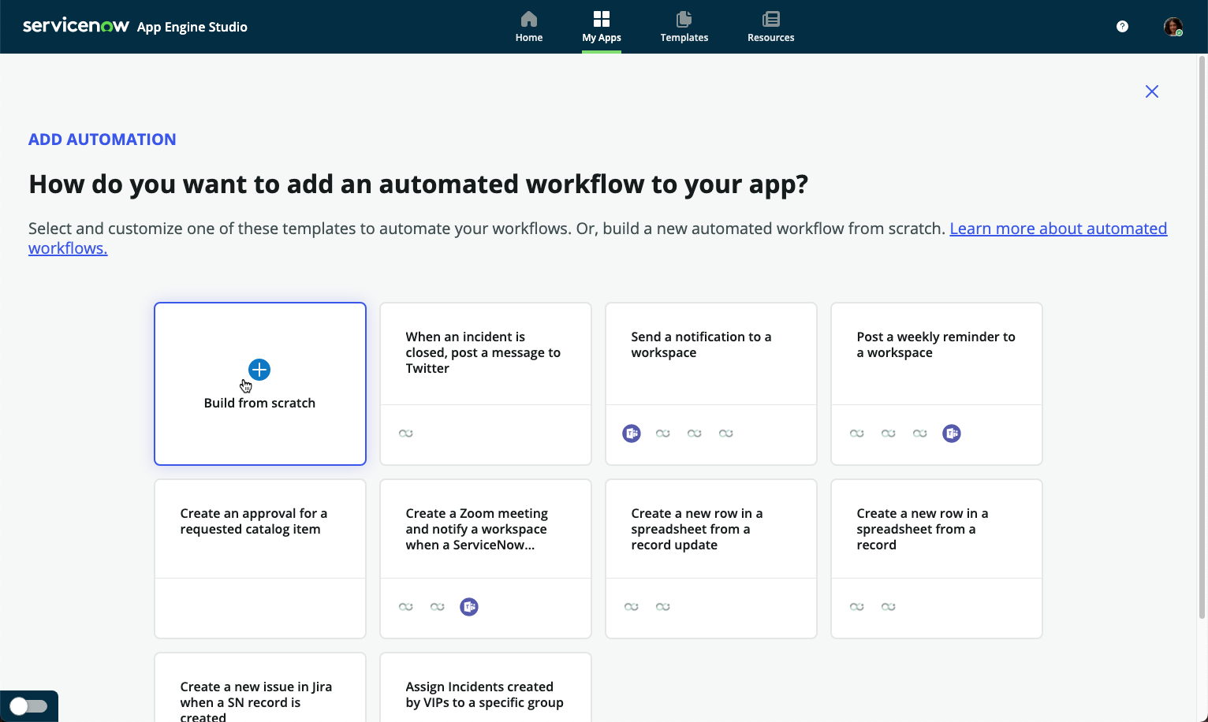Select incident closed Twitter template

[486, 384]
